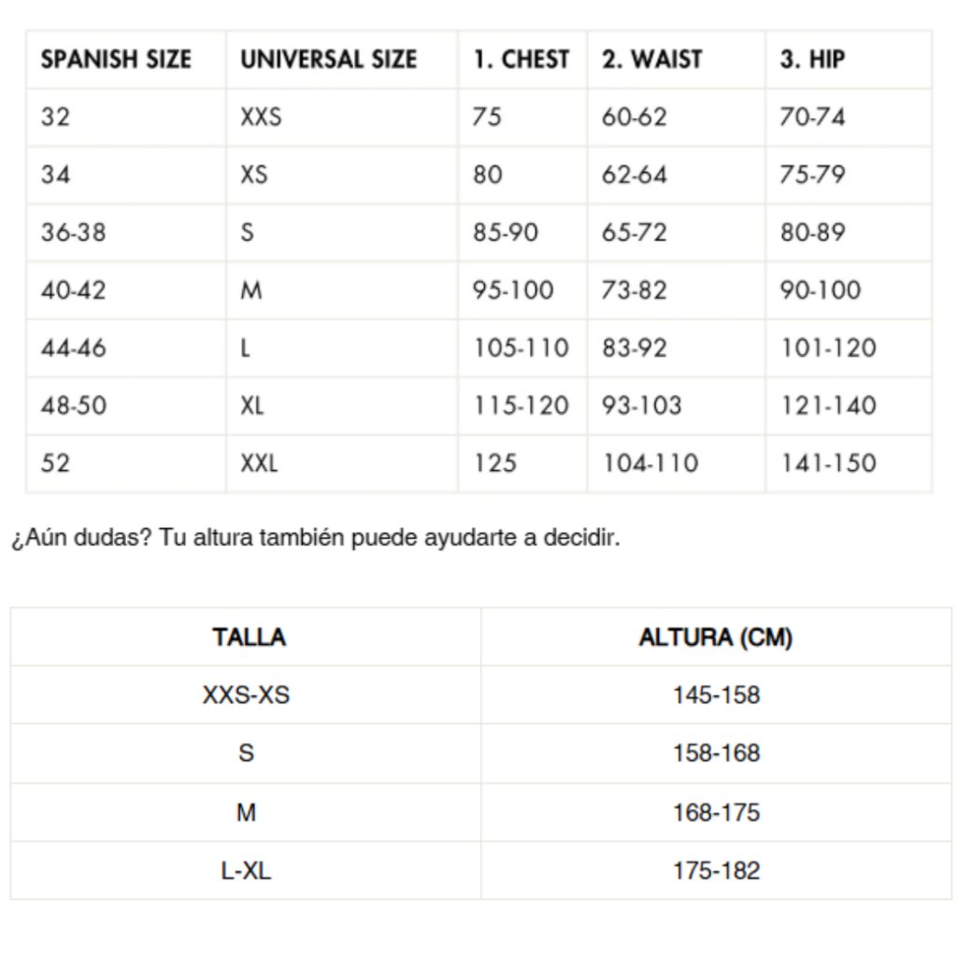Image resolution: width=957 pixels, height=957 pixels.
Task: Click the waist value 104-110 cell
Action: (650, 464)
